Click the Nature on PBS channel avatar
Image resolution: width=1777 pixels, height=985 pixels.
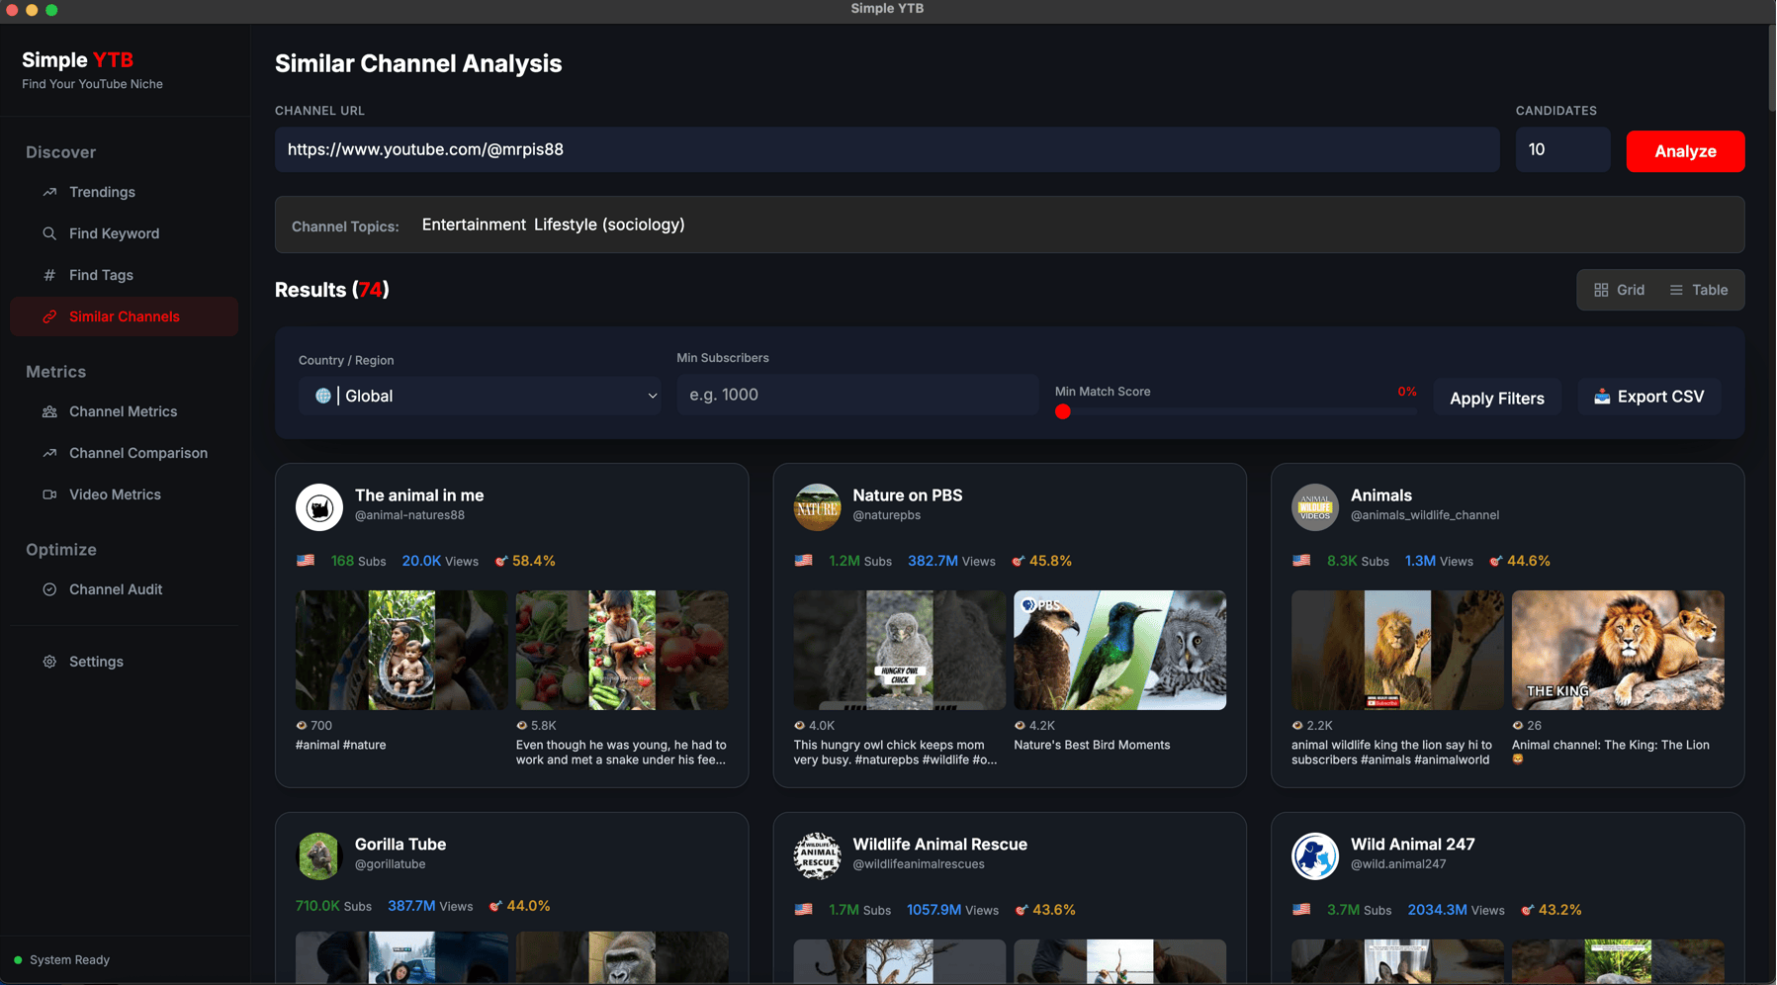pos(817,506)
